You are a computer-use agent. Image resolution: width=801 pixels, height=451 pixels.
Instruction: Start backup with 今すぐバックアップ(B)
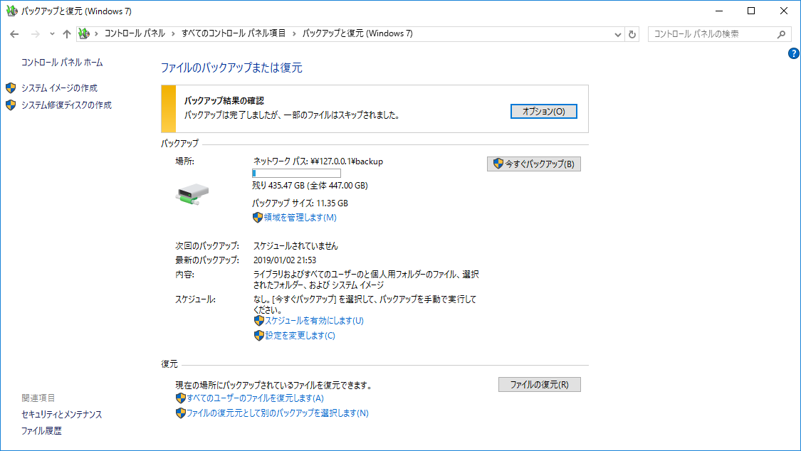(534, 164)
